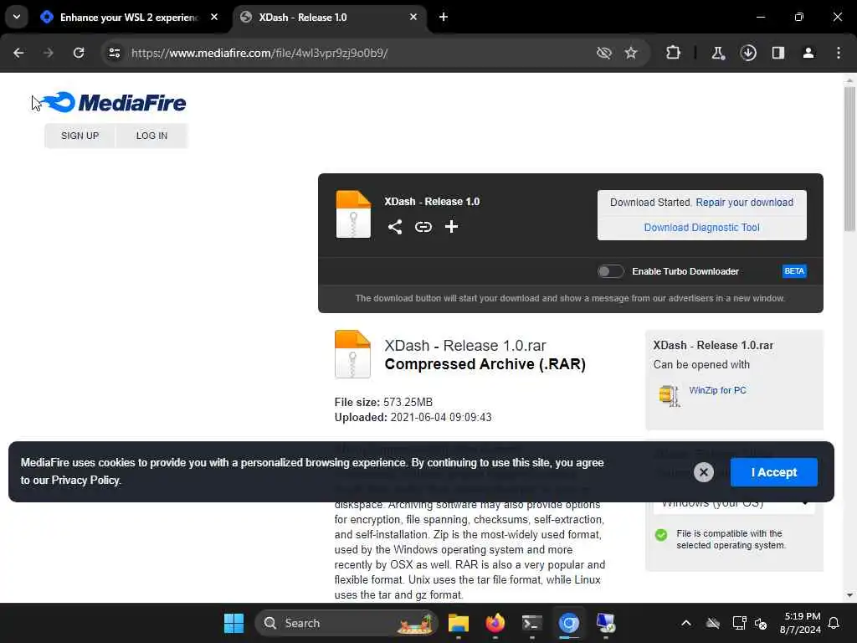
Task: Show browser downloads list
Action: (x=748, y=53)
